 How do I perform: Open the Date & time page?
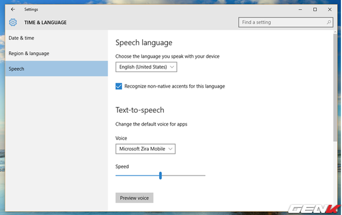(57, 38)
